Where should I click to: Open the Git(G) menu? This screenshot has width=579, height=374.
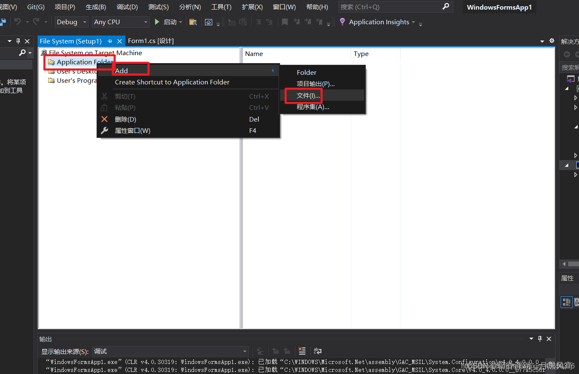[36, 7]
